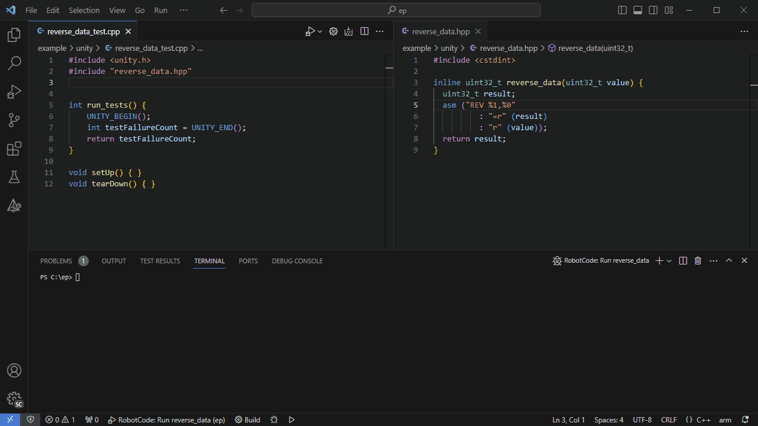
Task: Open the Accounts icon near the bottom
Action: tap(14, 370)
